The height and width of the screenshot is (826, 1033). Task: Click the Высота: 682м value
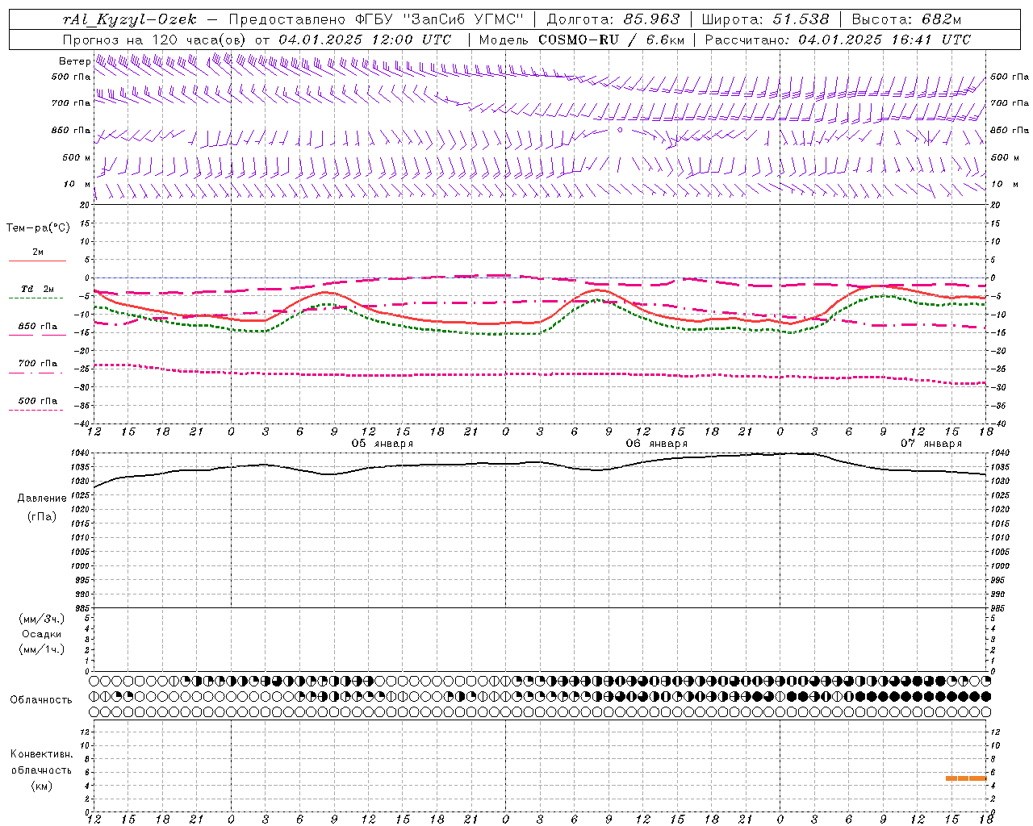906,19
